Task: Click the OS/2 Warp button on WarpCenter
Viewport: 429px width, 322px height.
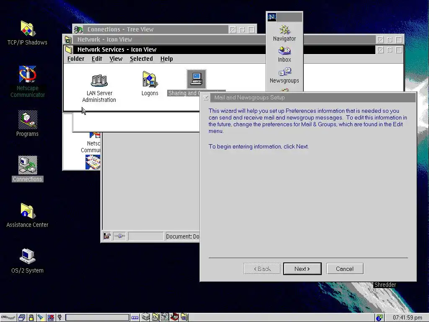Action: tap(8, 318)
